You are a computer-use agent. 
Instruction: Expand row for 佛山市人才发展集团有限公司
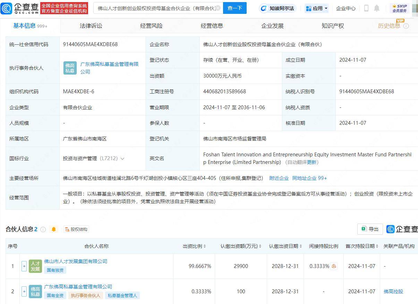pos(24,266)
